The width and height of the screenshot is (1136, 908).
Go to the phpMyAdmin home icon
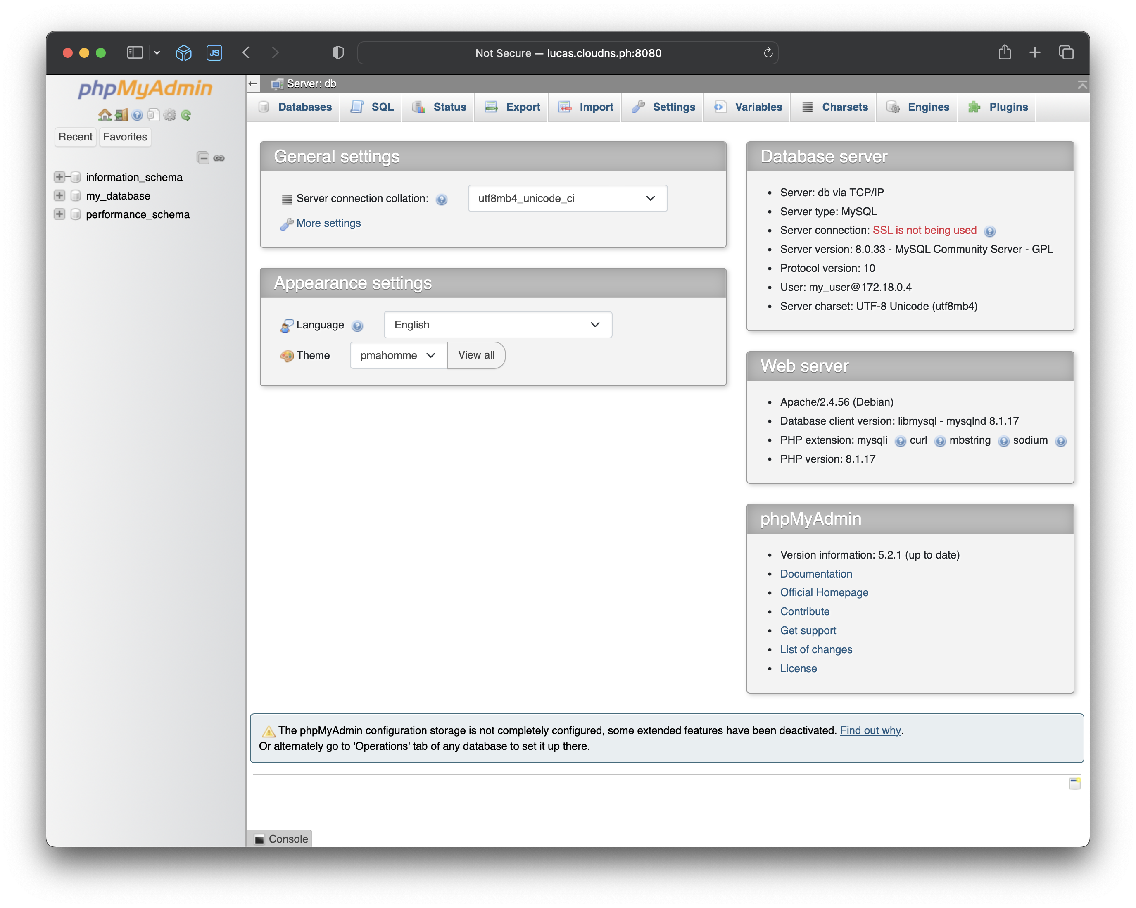tap(105, 115)
